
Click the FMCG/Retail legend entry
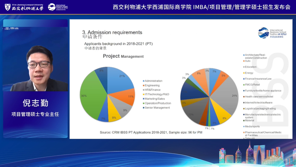[252, 85]
